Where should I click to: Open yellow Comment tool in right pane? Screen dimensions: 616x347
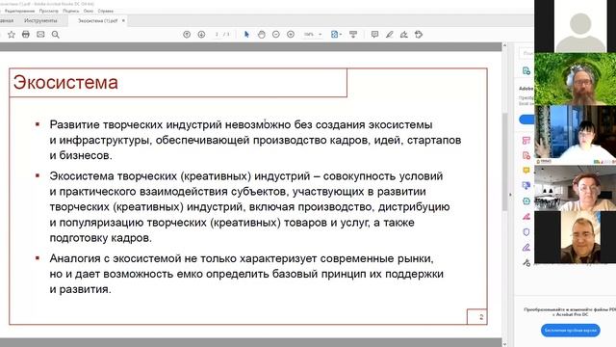(x=526, y=171)
